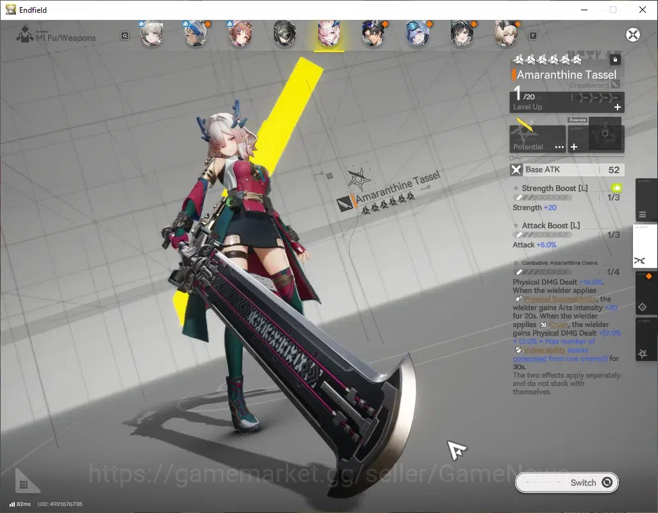
Task: Click the Mi Fu/Weapons home logo
Action: click(x=25, y=35)
